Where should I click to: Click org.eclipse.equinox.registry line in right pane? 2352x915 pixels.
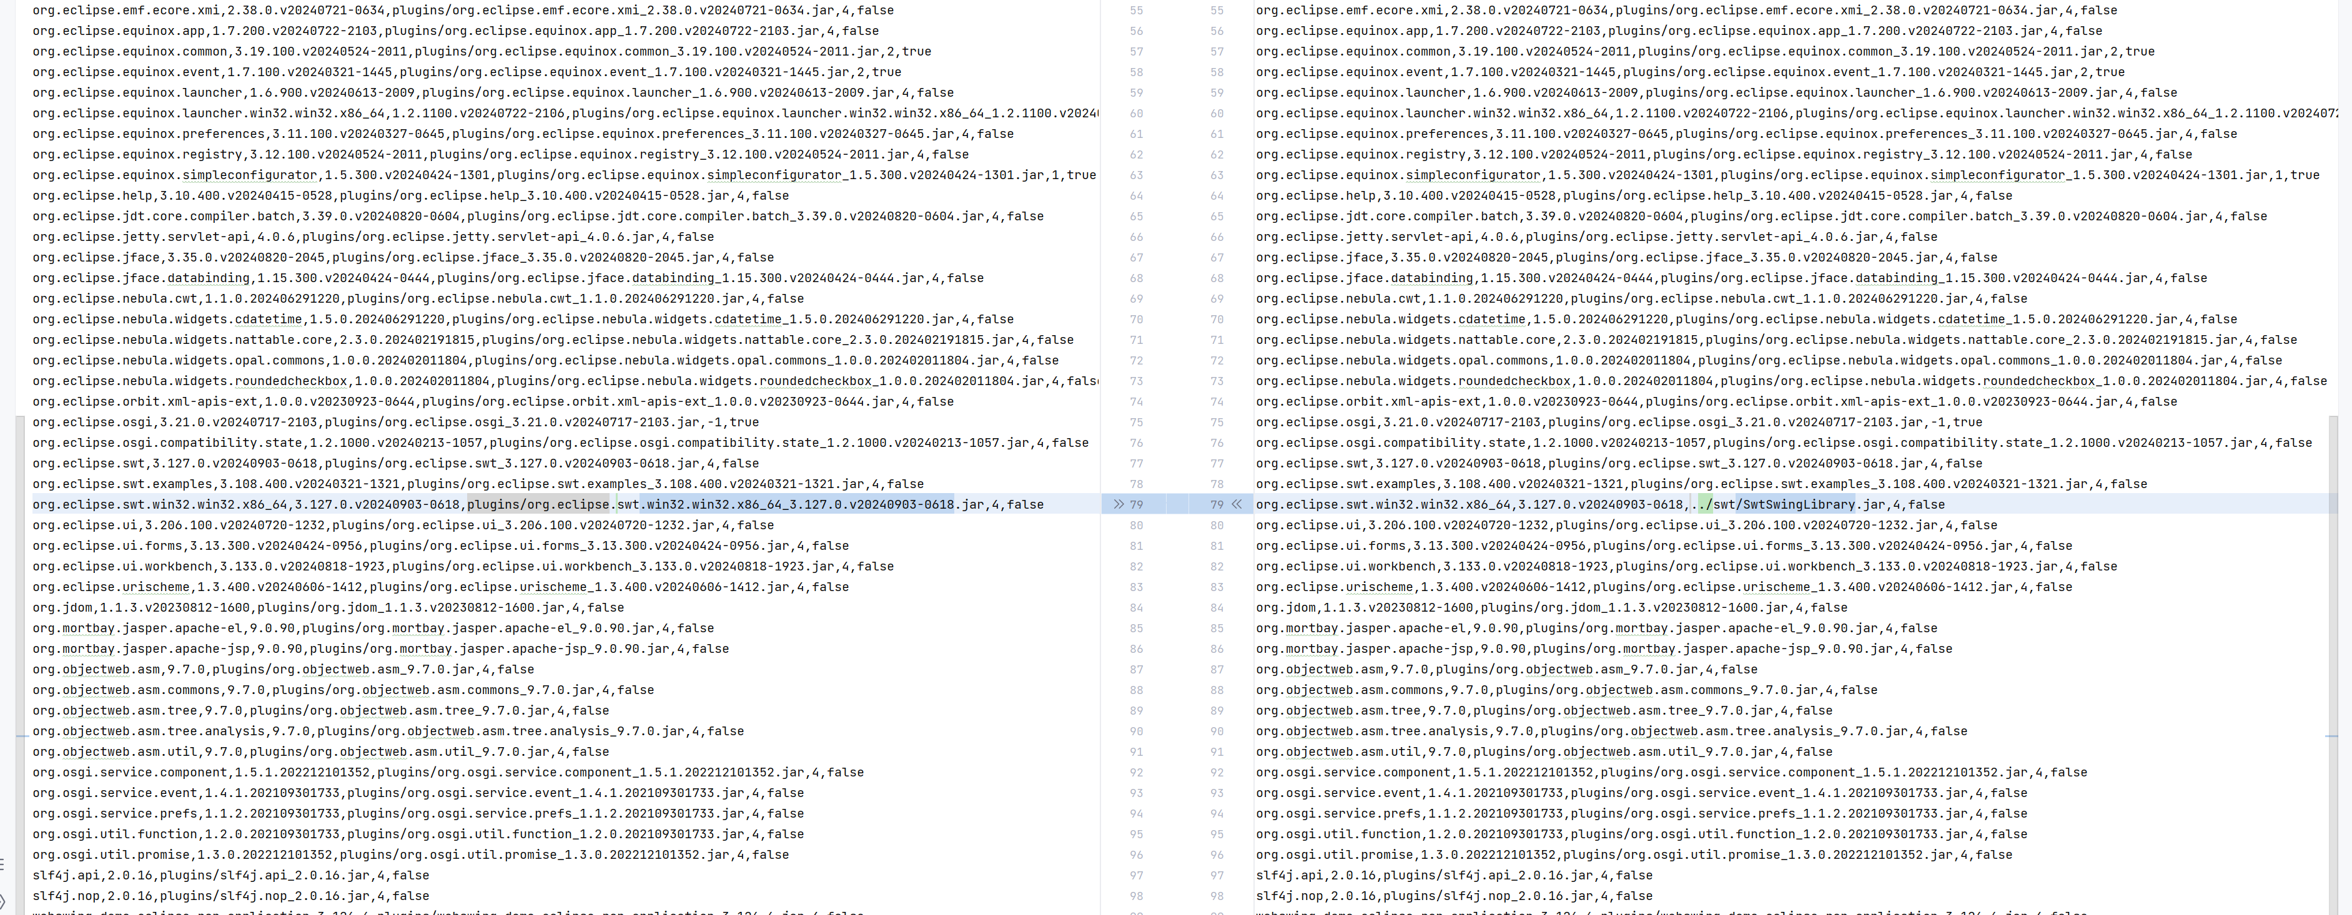coord(1724,155)
